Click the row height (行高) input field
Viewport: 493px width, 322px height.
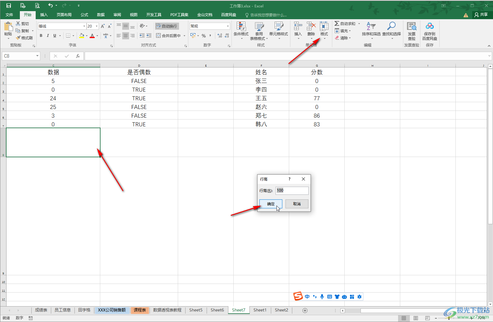point(292,190)
